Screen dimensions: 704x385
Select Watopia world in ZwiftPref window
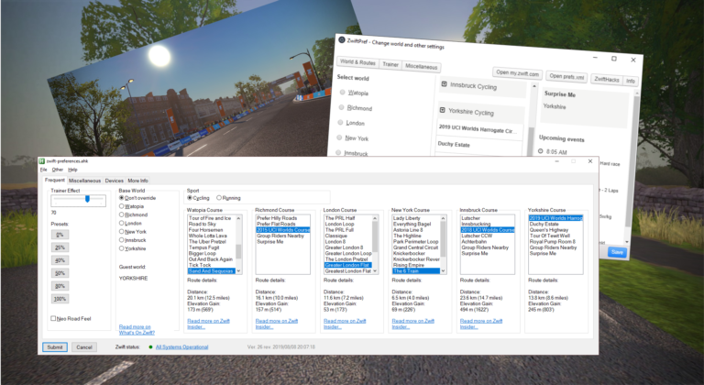tap(343, 92)
